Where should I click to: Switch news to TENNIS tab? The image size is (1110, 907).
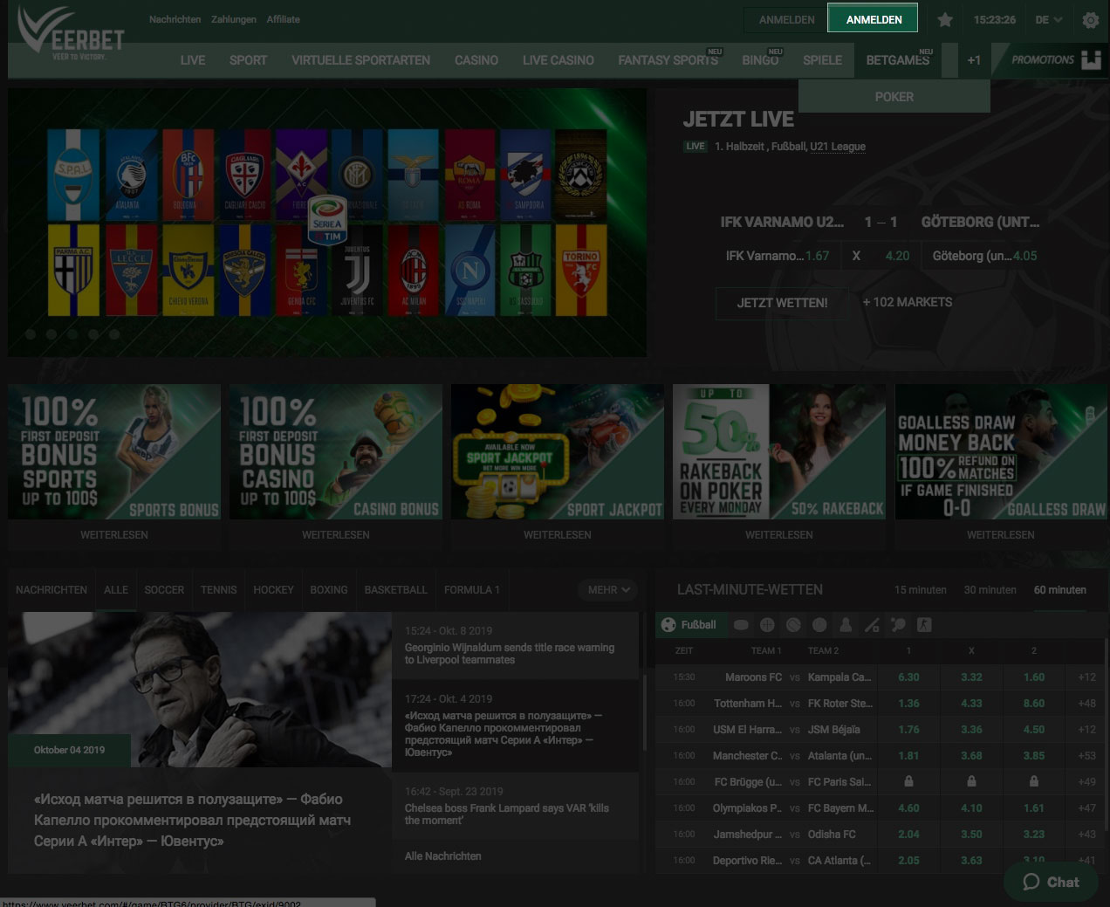click(219, 590)
